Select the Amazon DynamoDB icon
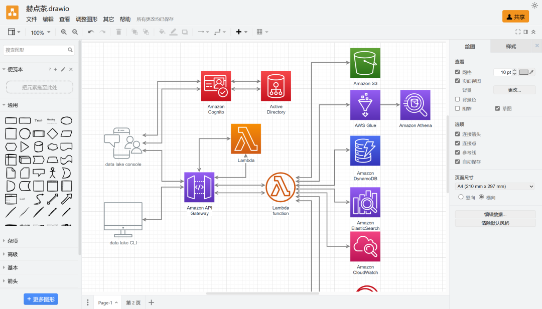This screenshot has width=542, height=309. (365, 150)
